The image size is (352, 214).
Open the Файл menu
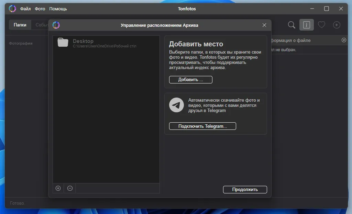tap(25, 9)
